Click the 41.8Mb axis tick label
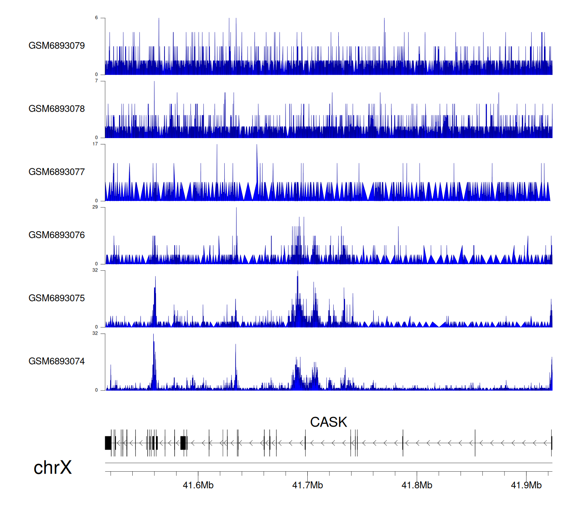 tap(417, 485)
